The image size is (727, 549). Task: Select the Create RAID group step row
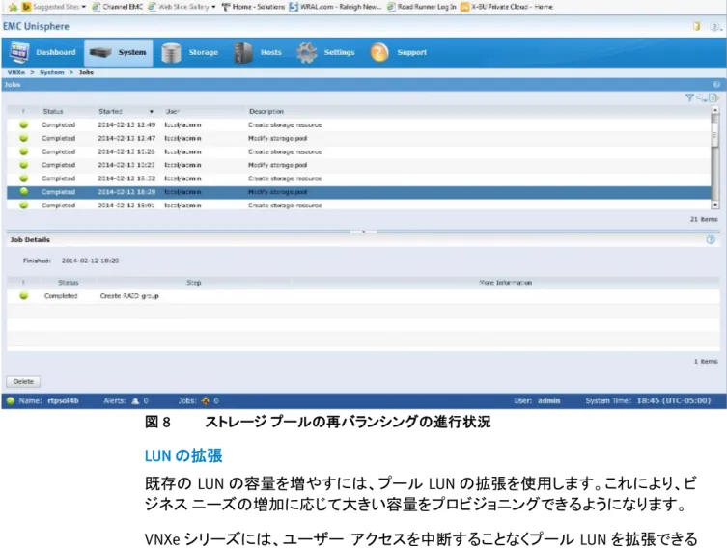point(363,296)
